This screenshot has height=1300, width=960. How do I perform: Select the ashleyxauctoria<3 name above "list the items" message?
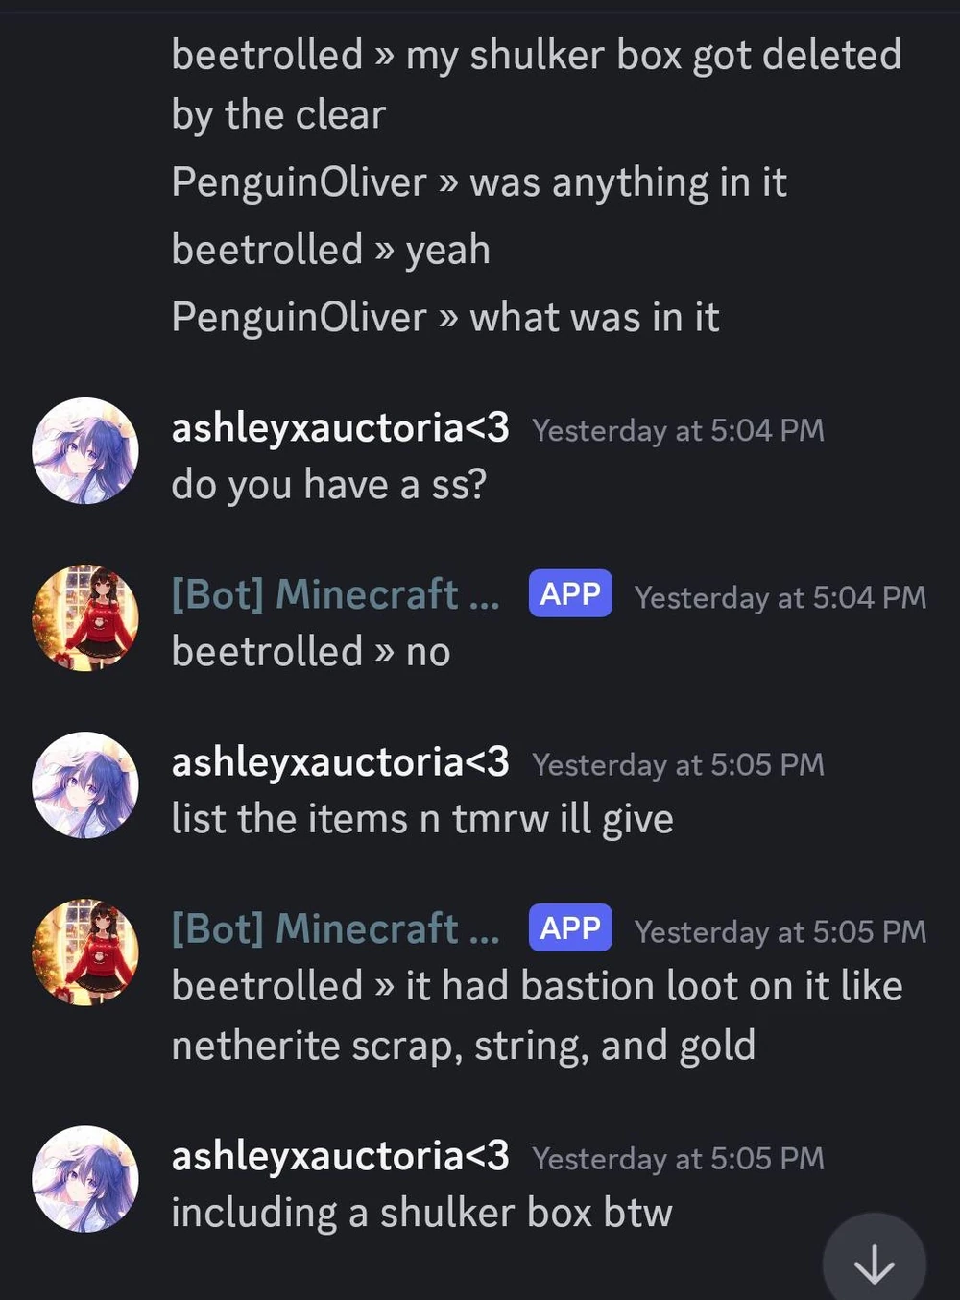pos(340,762)
